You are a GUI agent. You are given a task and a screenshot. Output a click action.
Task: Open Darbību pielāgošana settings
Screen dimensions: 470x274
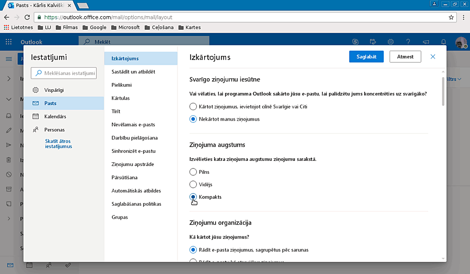coord(141,138)
